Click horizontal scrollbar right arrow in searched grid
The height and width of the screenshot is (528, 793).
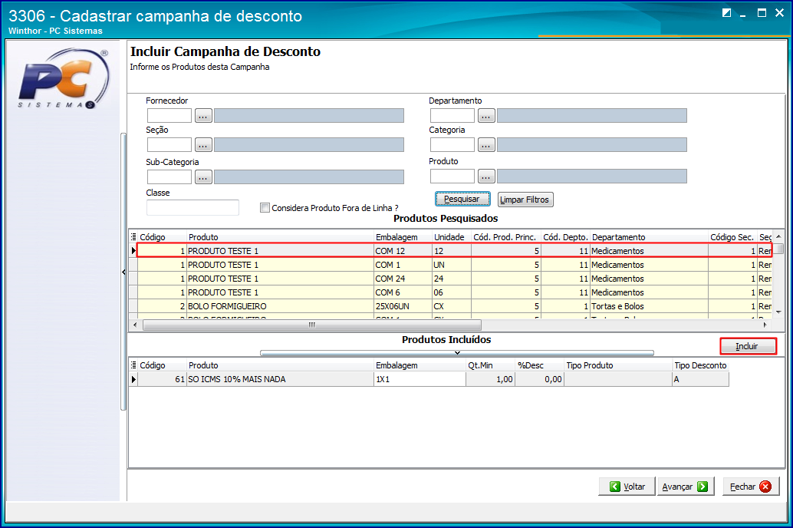point(765,325)
